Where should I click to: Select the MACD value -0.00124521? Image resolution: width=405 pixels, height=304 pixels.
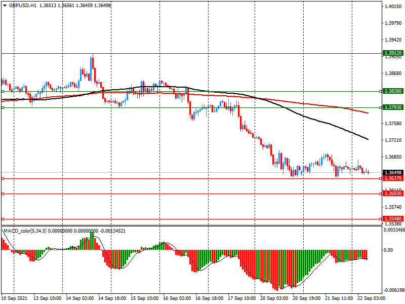coord(112,231)
